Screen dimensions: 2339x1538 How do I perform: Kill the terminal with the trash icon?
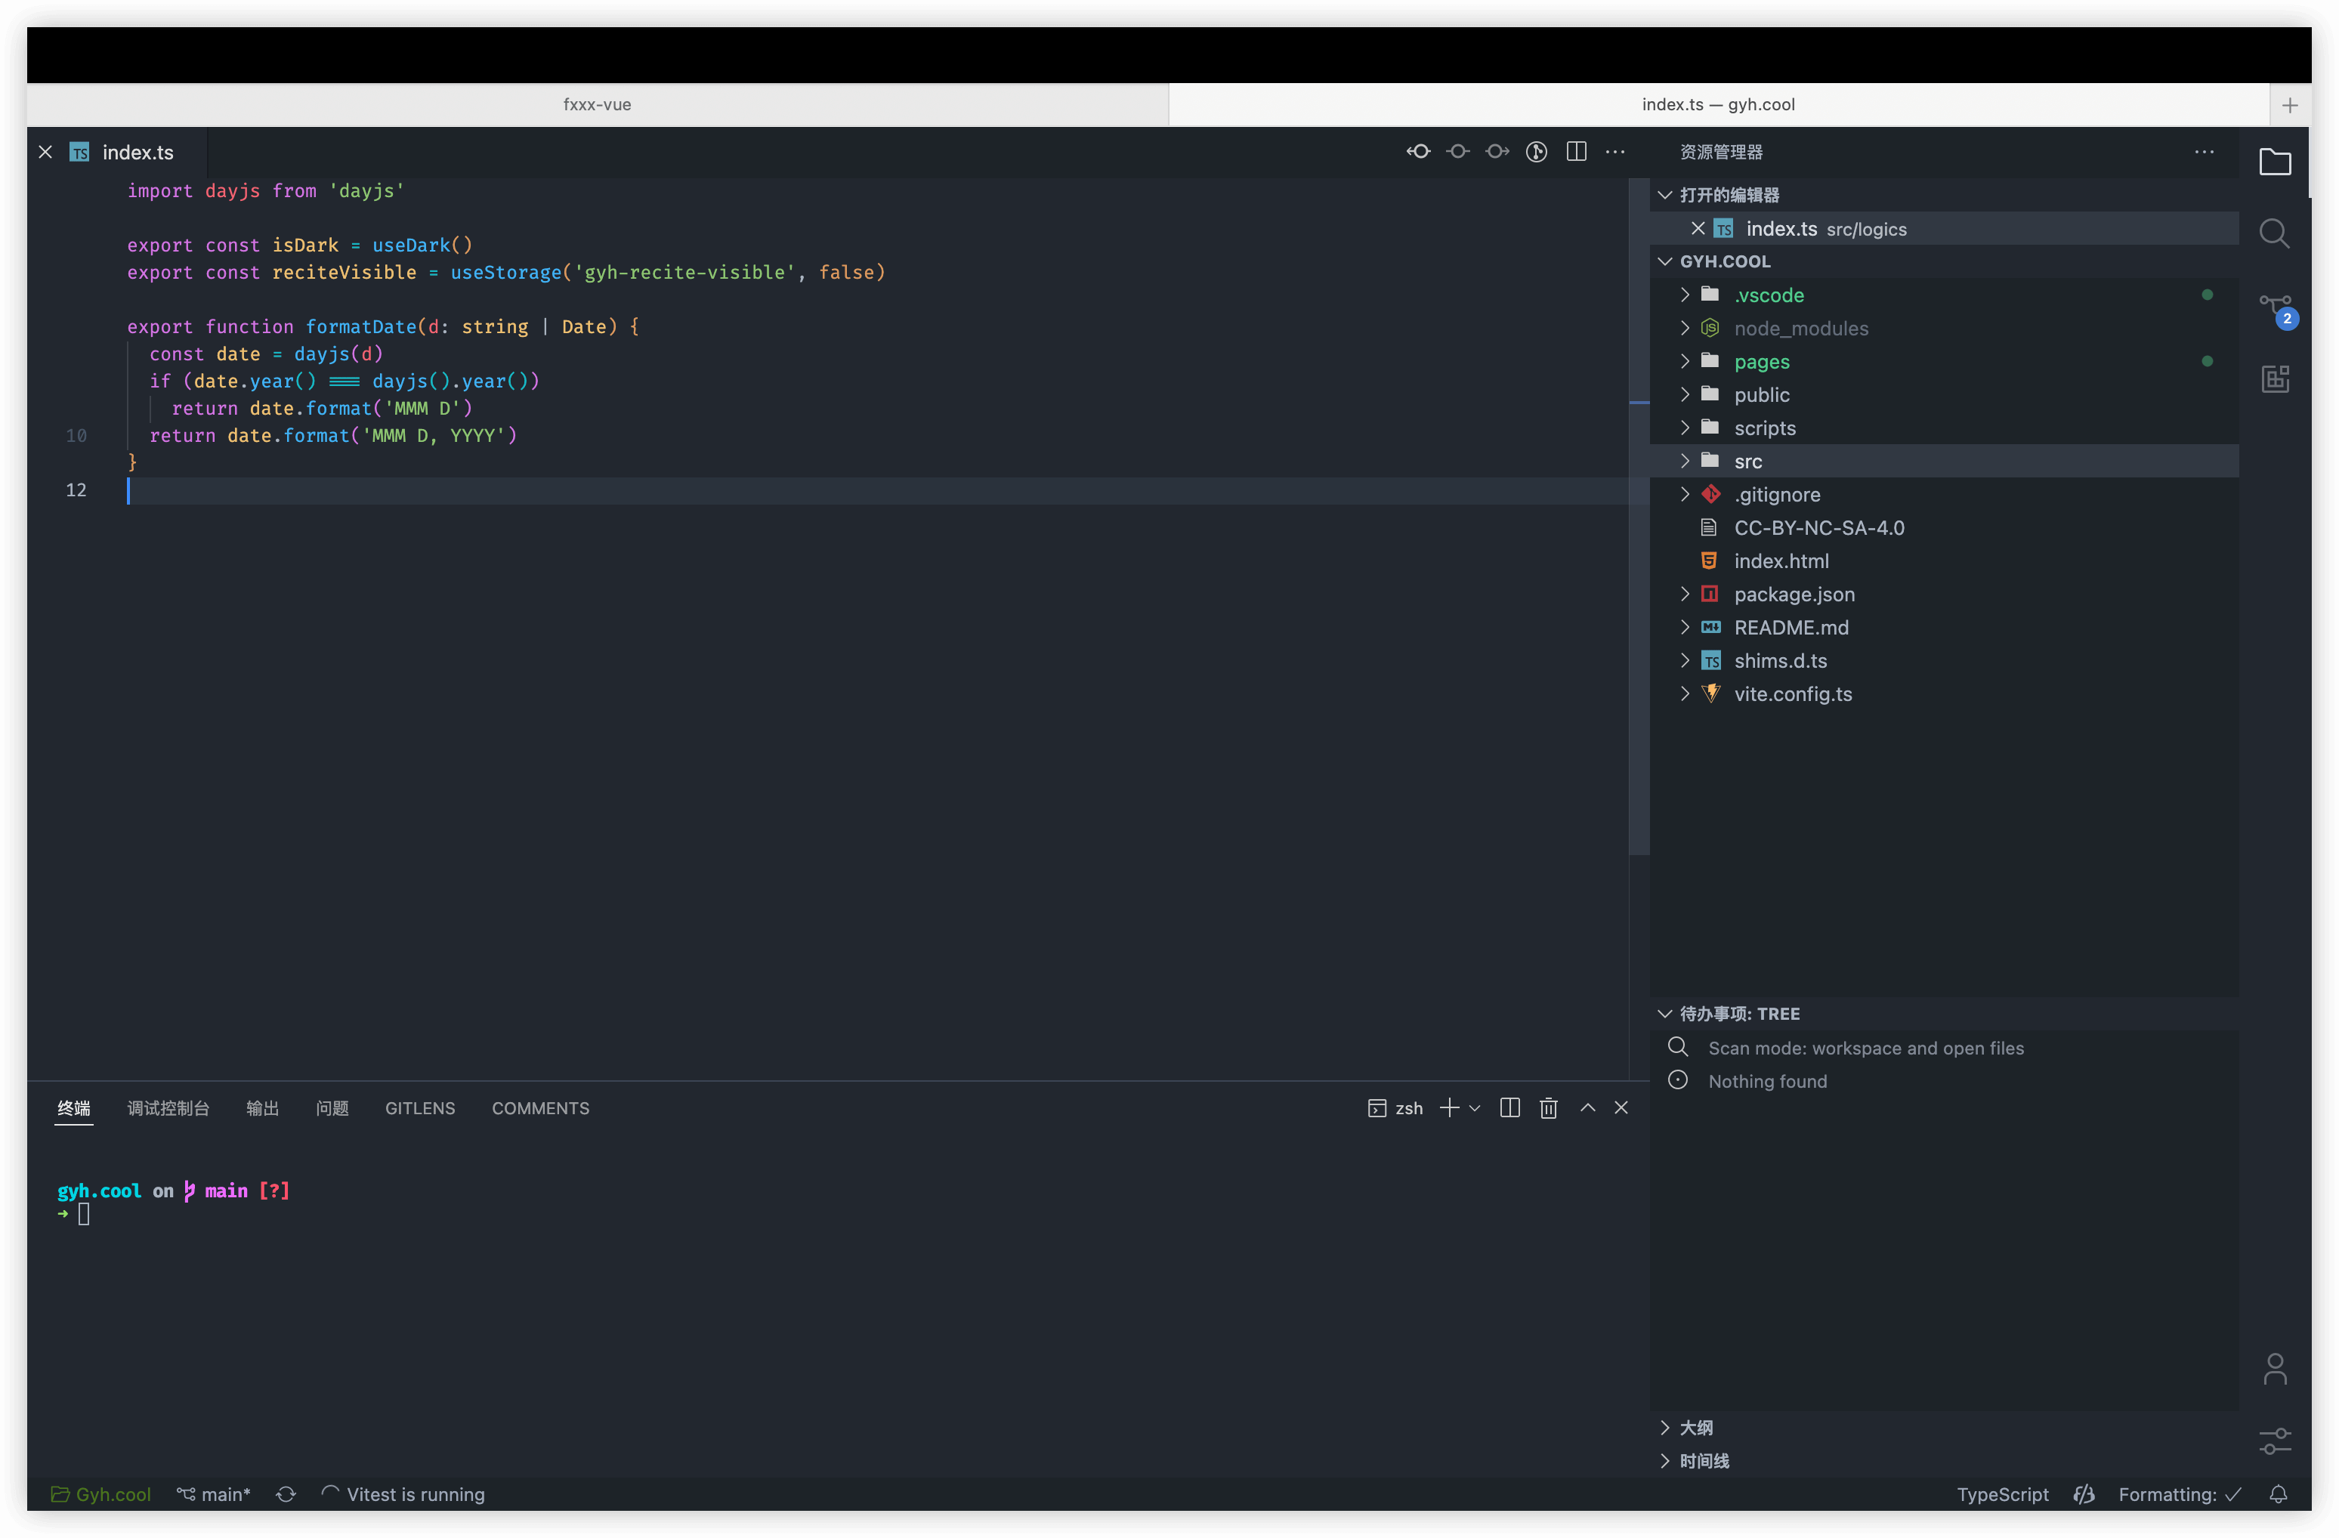click(x=1548, y=1107)
